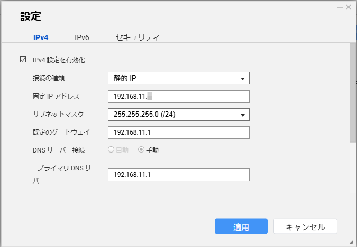Minimize the 設定 dialog
The image size is (357, 247).
pos(340,7)
